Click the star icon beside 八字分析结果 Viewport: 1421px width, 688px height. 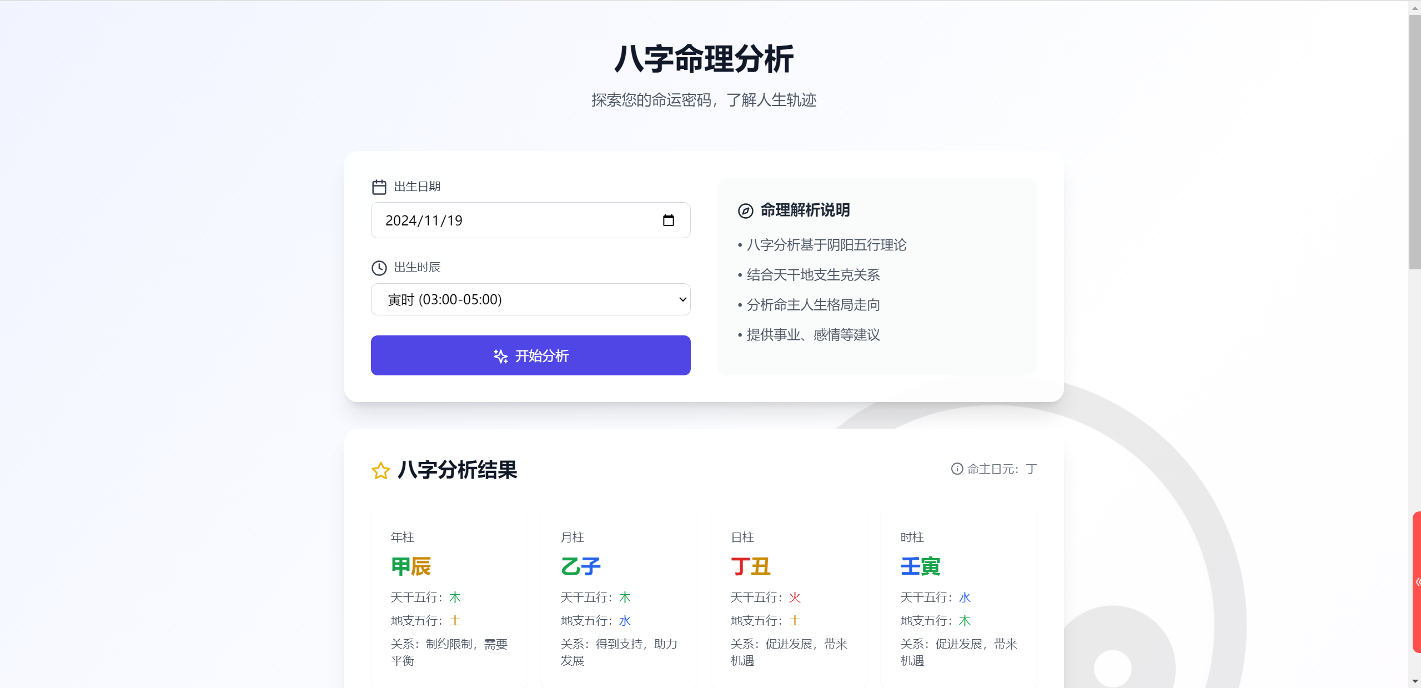tap(381, 471)
